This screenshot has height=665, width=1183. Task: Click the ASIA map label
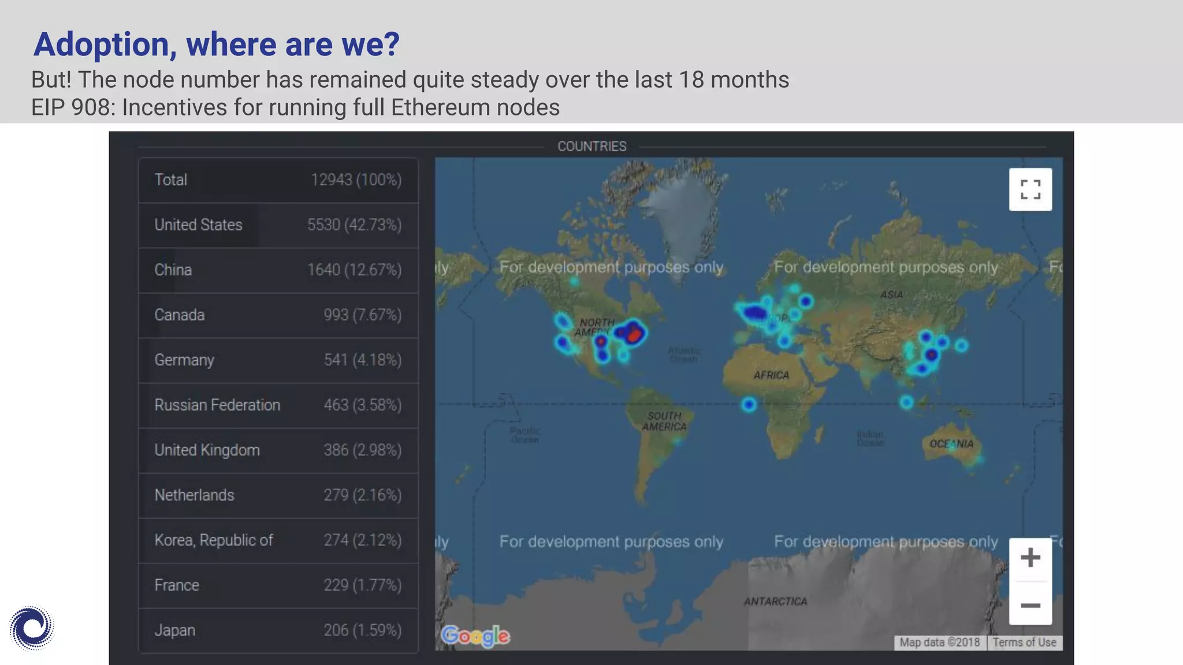[x=891, y=294]
